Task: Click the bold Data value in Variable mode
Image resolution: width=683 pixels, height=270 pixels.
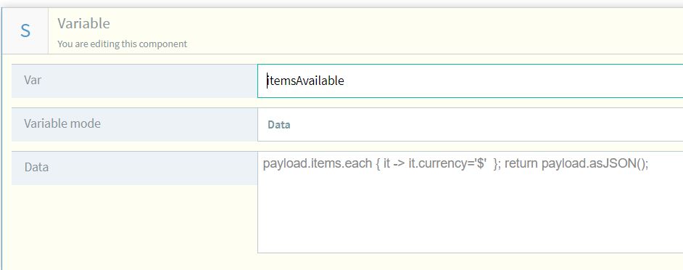Action: pos(278,125)
